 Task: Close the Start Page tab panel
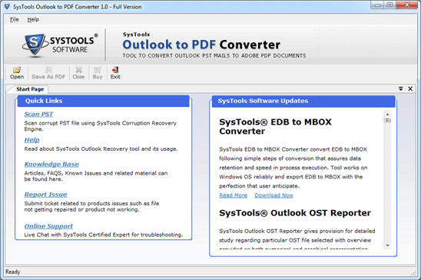pyautogui.click(x=410, y=88)
